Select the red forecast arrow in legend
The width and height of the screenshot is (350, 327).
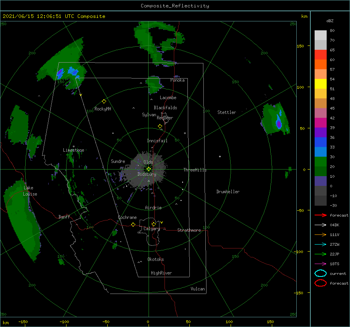320,215
